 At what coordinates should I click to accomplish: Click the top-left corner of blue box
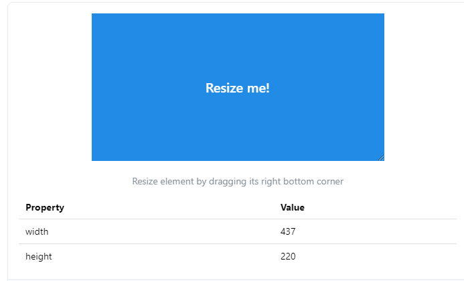pyautogui.click(x=92, y=13)
